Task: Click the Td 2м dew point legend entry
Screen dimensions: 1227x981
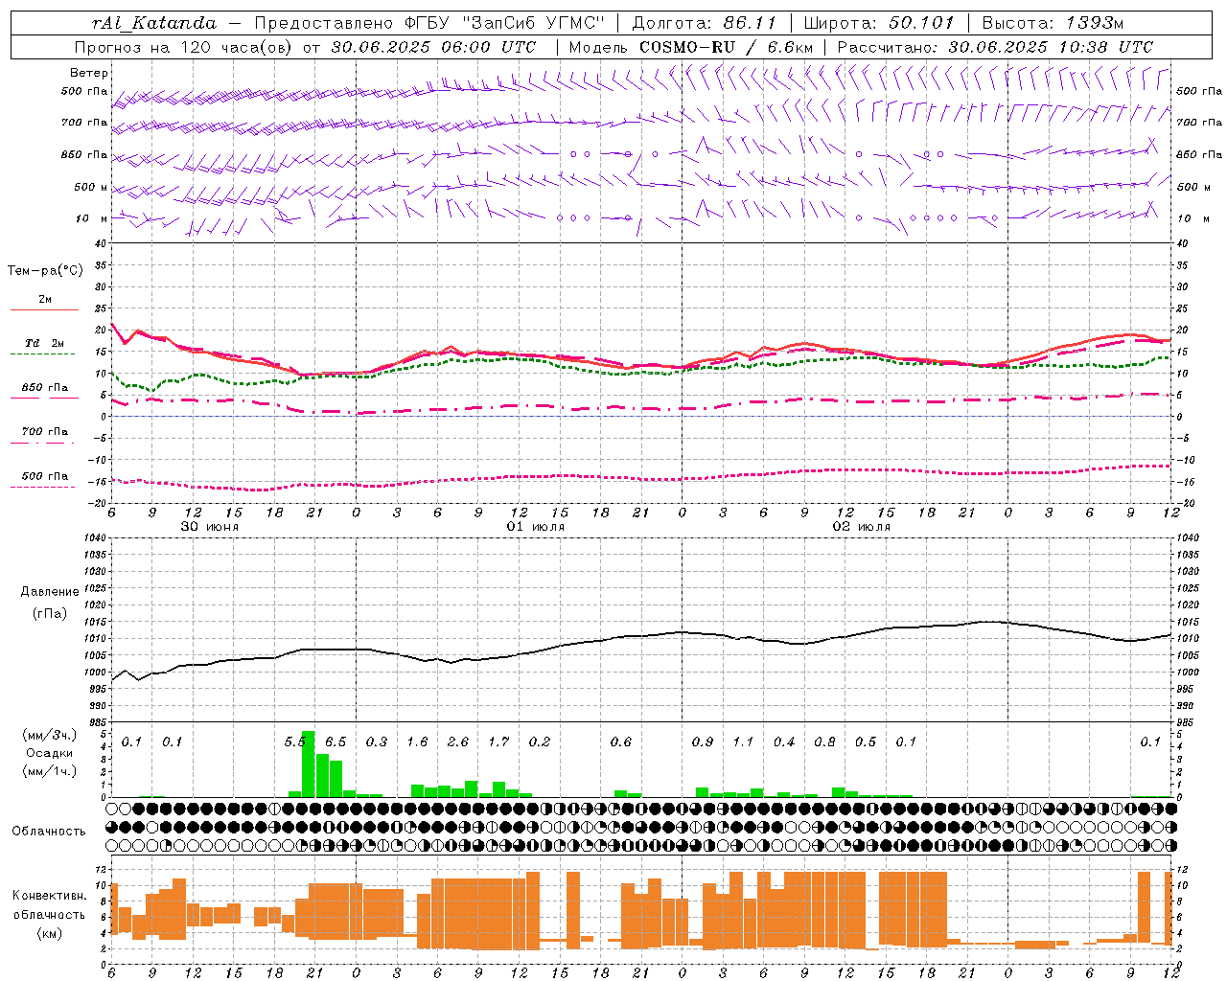Action: click(x=45, y=343)
